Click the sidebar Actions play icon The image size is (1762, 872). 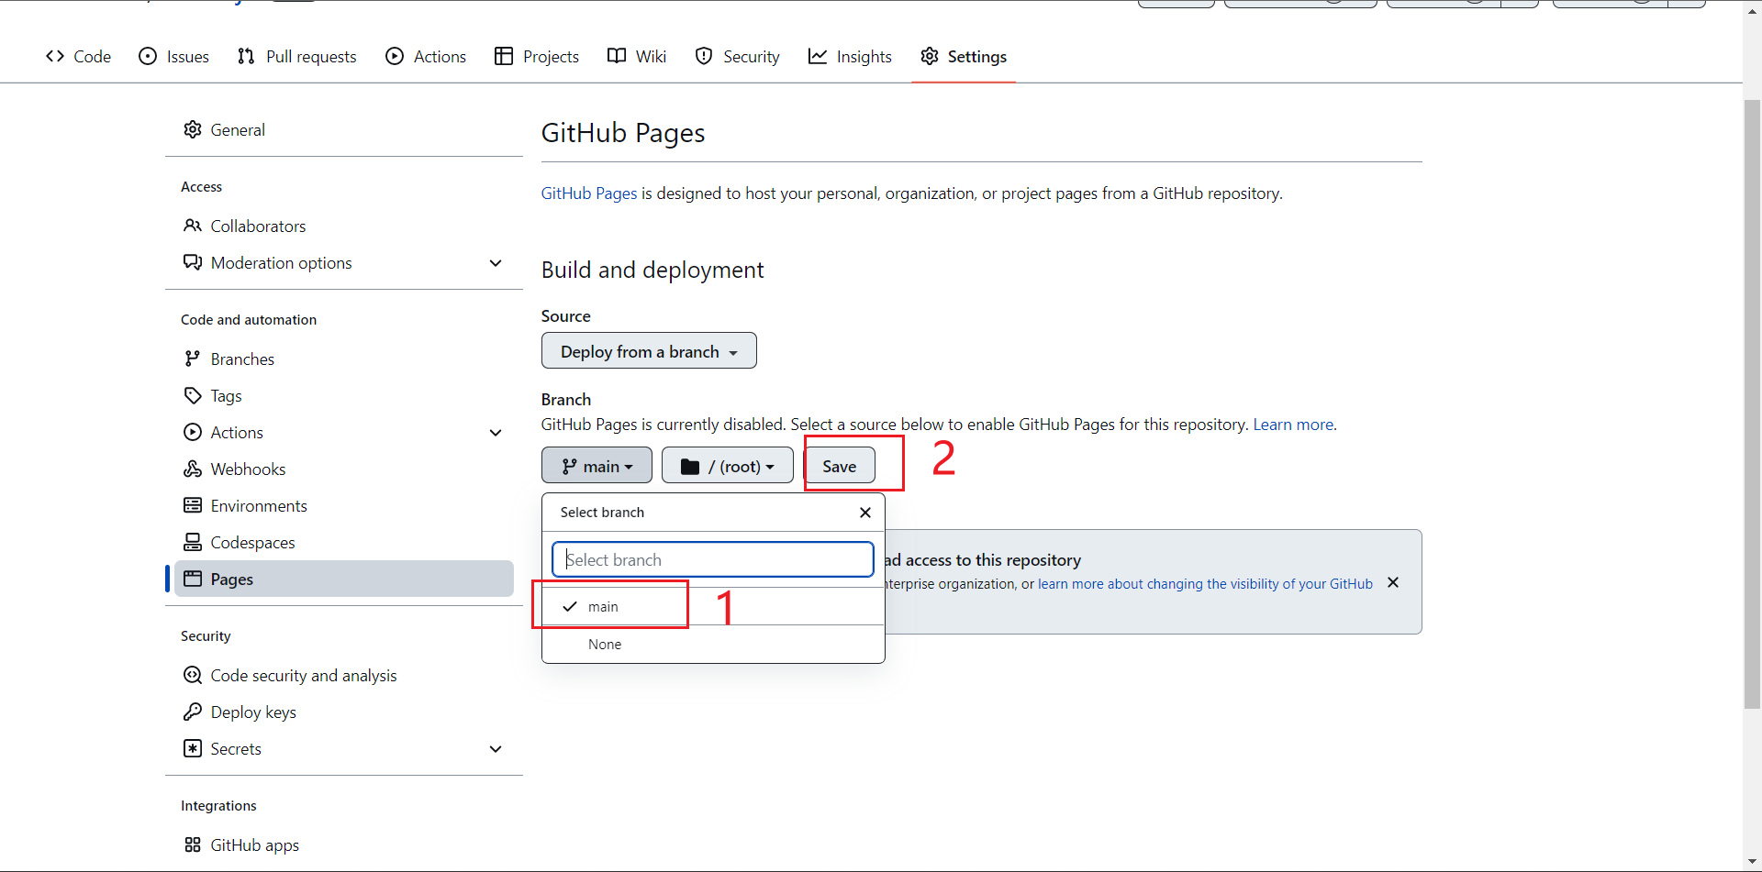tap(193, 432)
